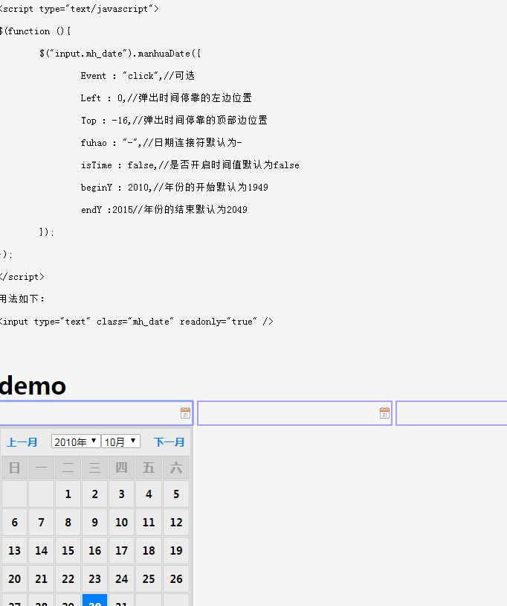Select day 19 in the calendar
This screenshot has height=606, width=507.
click(176, 550)
